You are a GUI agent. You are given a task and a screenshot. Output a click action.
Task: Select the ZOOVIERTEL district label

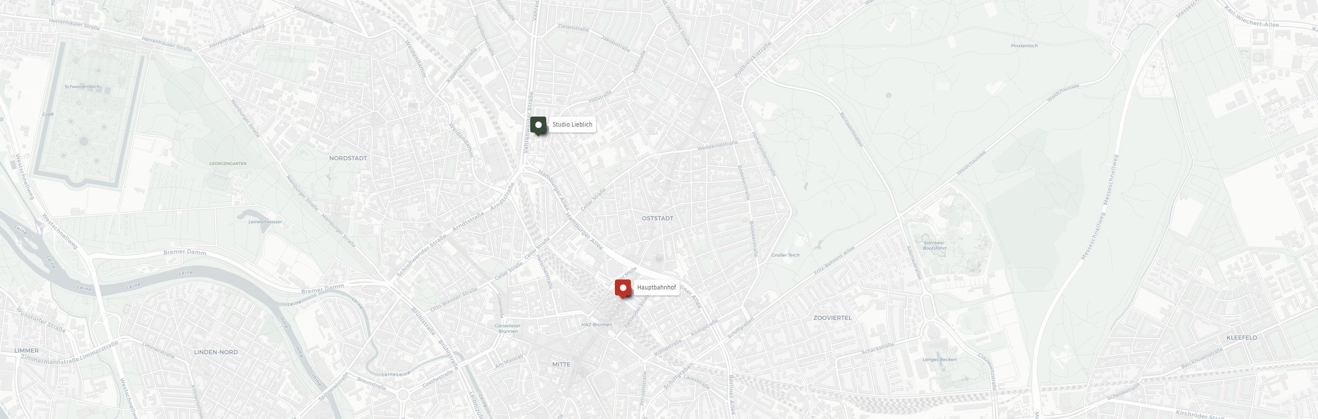[833, 317]
